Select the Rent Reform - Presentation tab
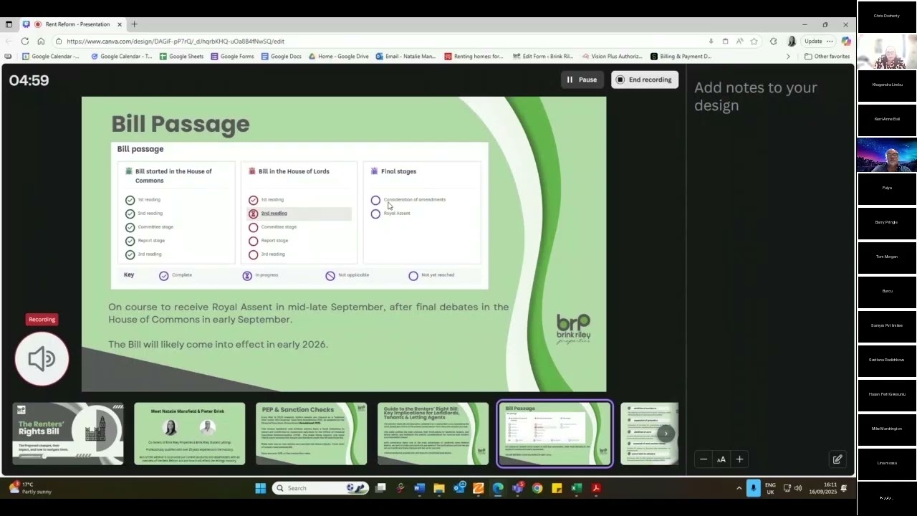917x516 pixels. [77, 24]
